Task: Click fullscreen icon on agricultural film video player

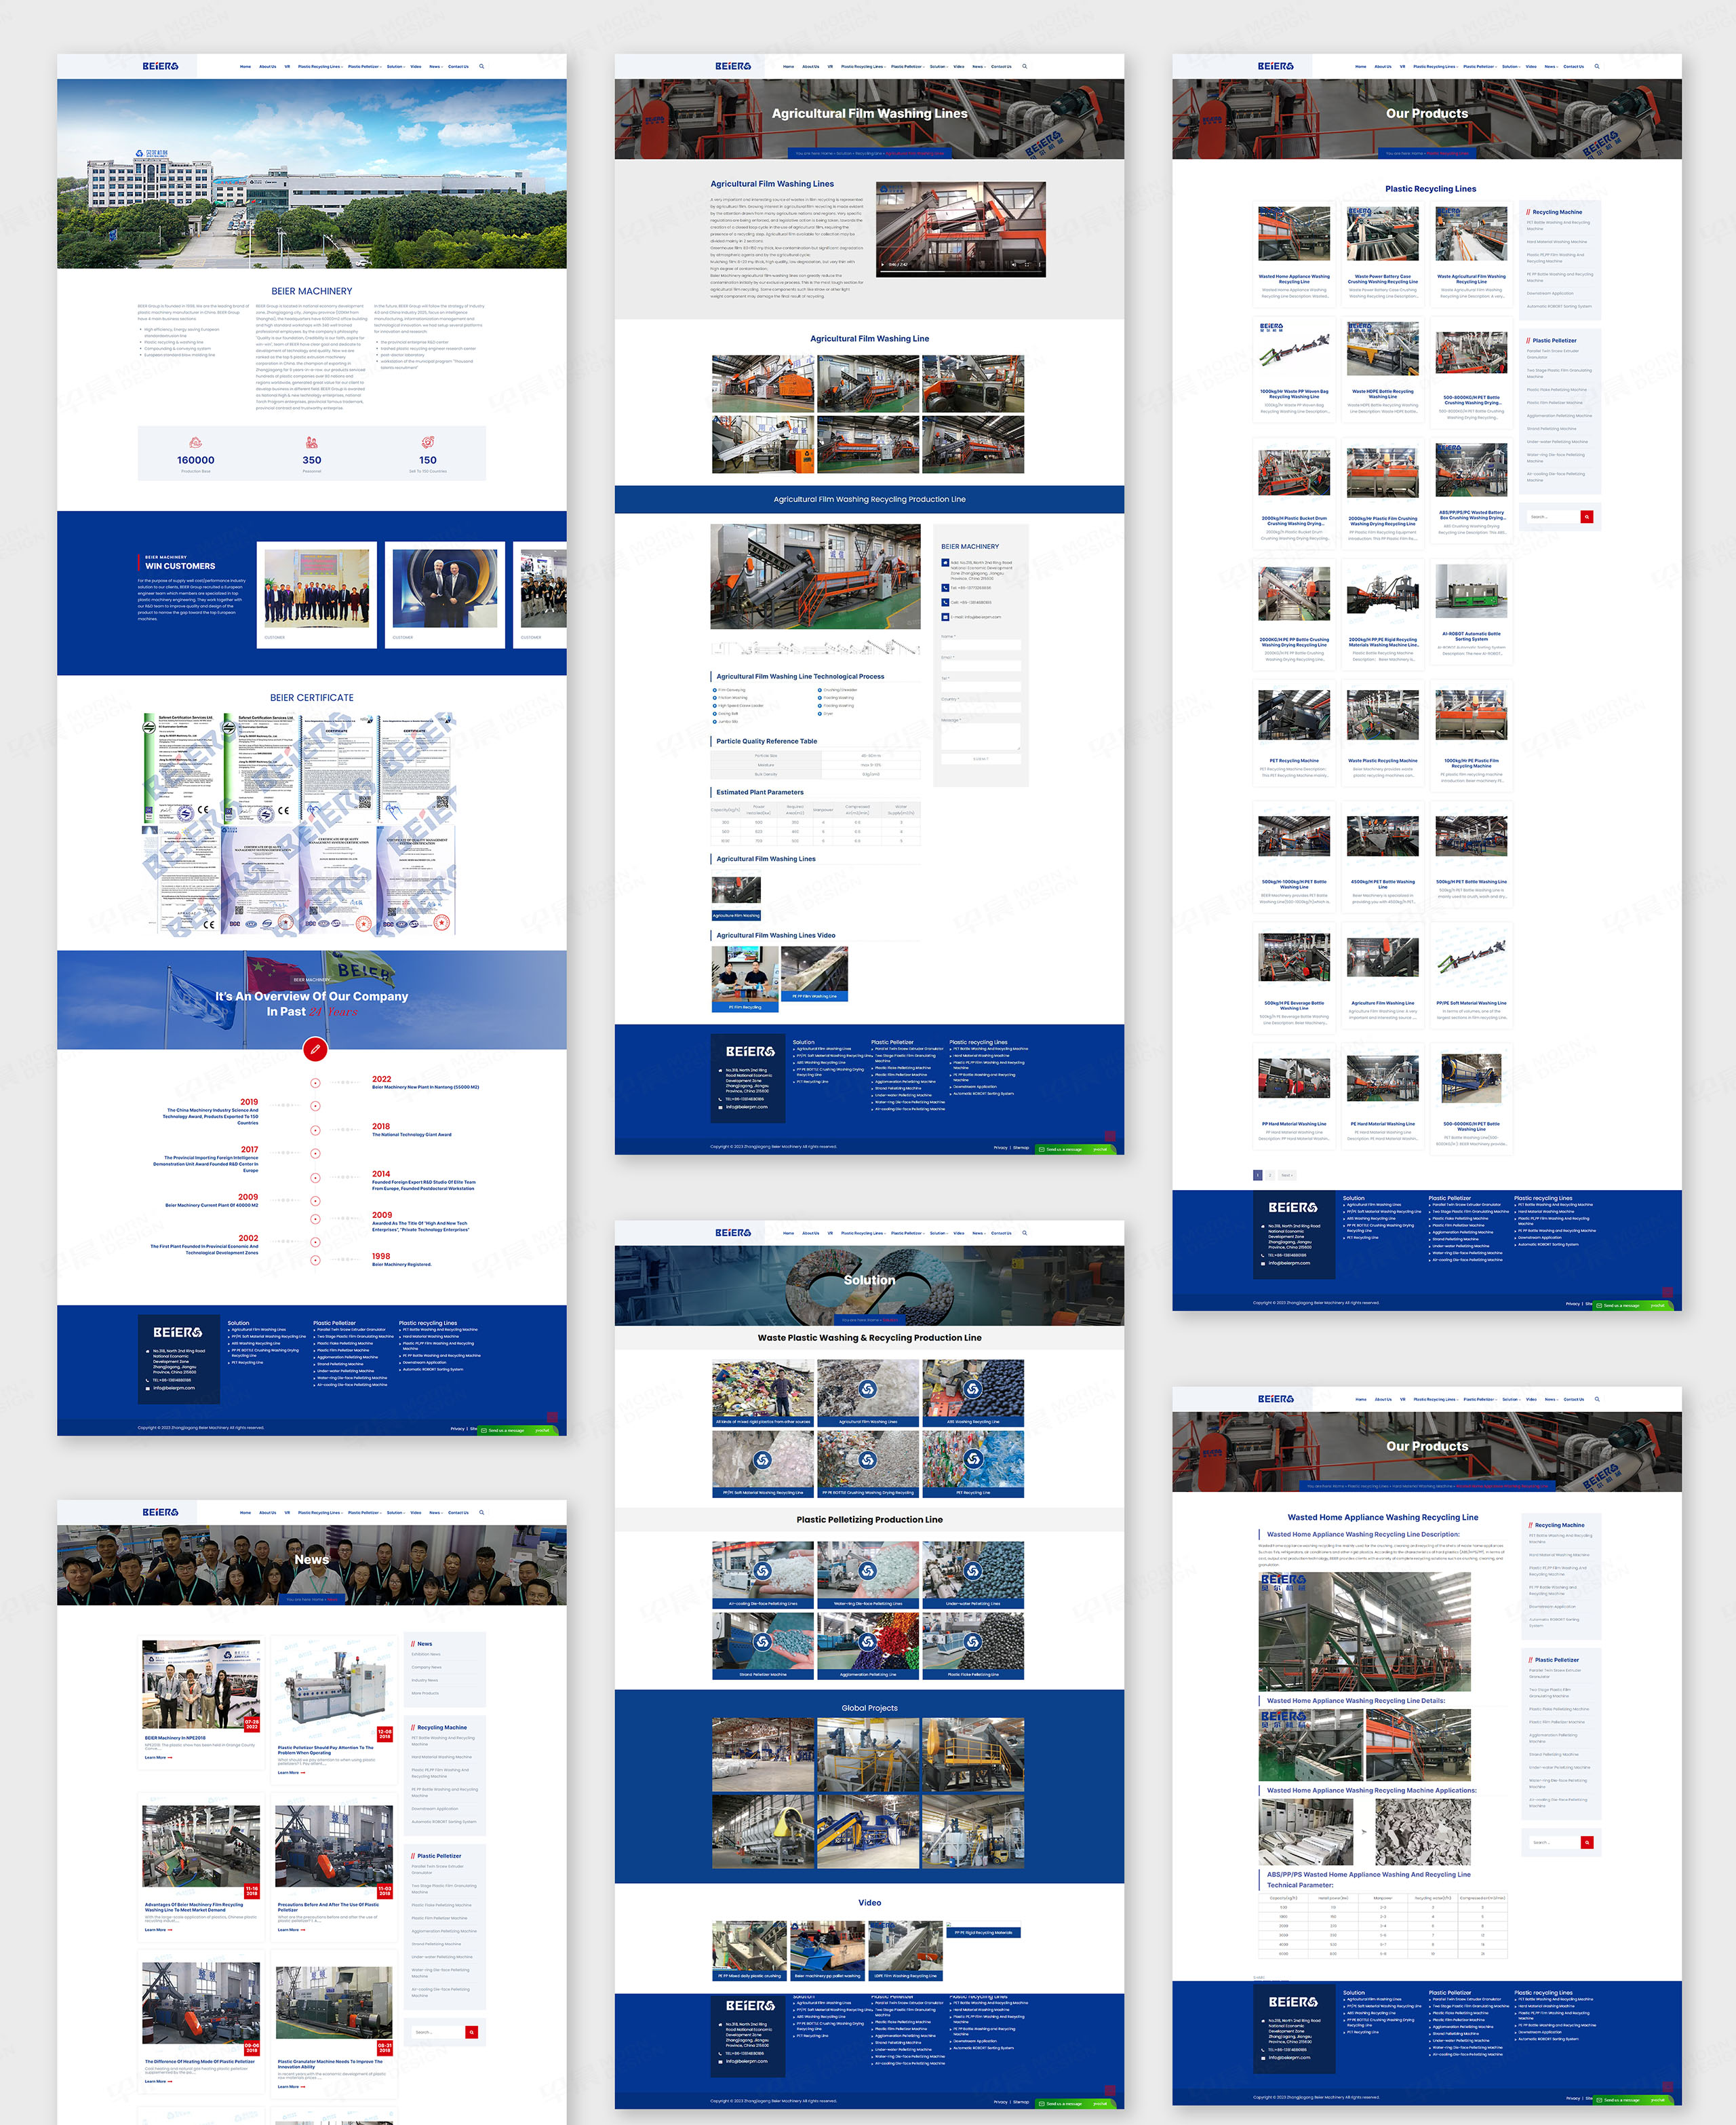Action: (x=1027, y=265)
